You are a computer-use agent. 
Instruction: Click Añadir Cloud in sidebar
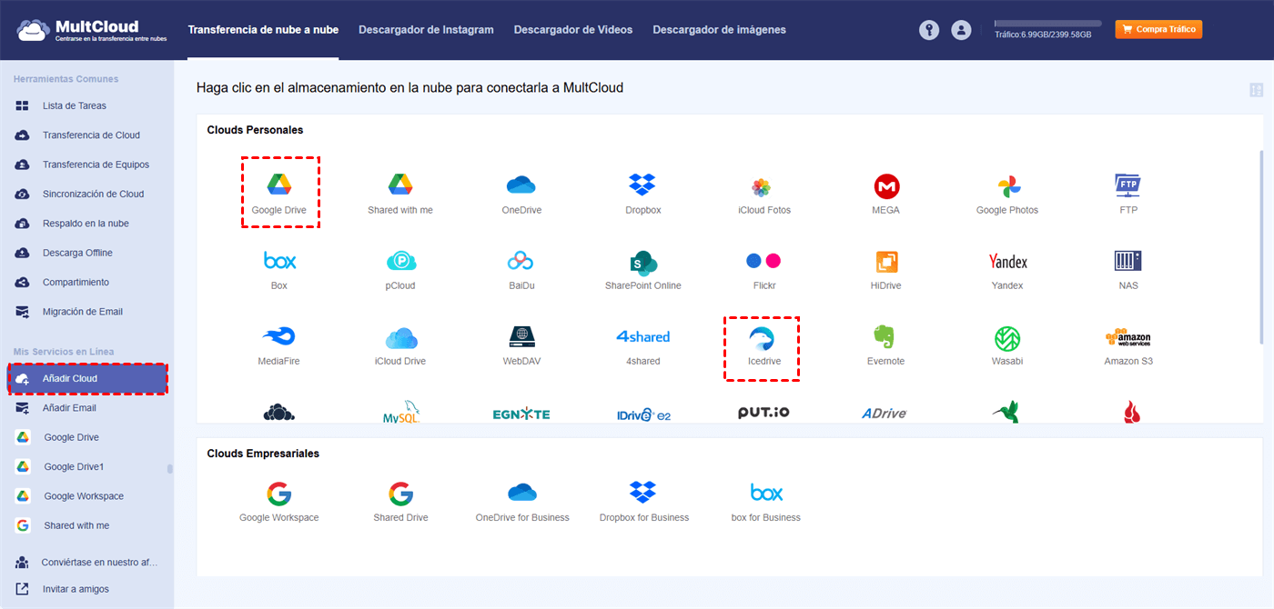(x=87, y=378)
